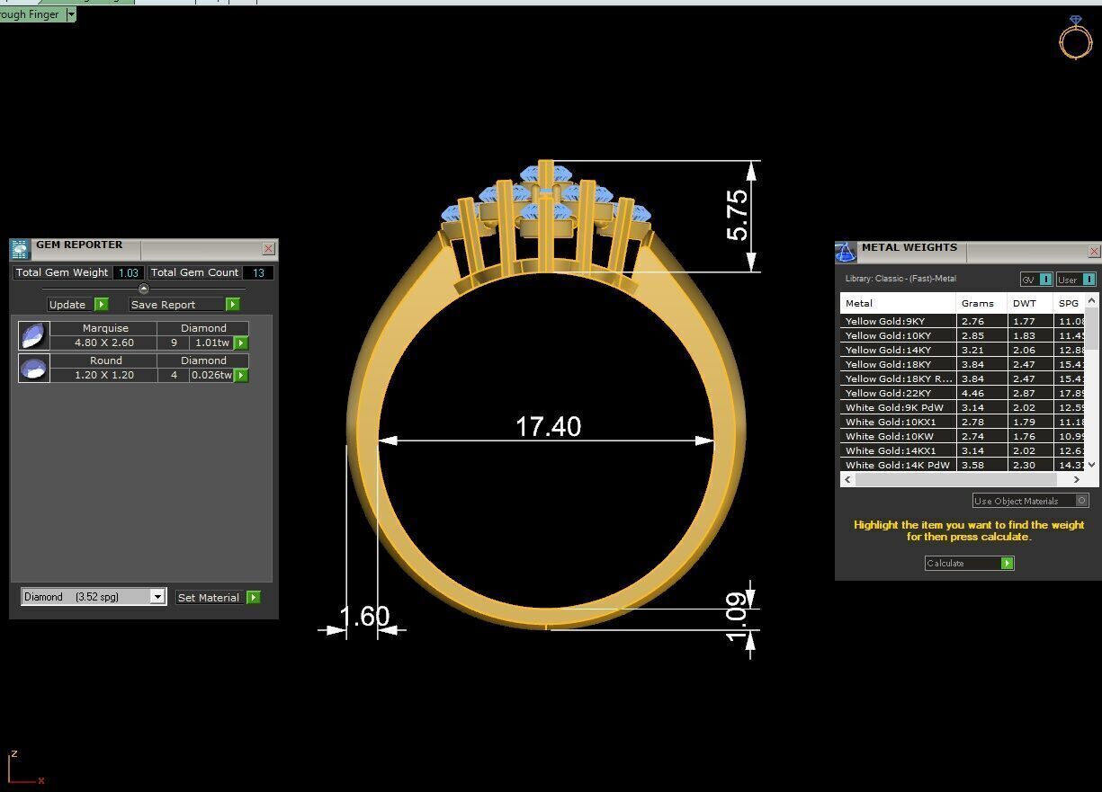The image size is (1102, 792).
Task: Click green arrow in the Marquise row
Action: [241, 343]
